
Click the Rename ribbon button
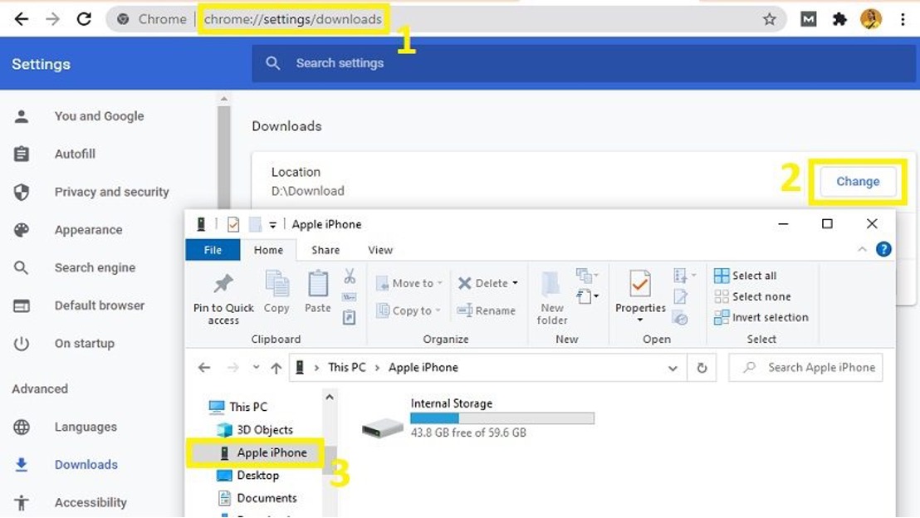(487, 311)
